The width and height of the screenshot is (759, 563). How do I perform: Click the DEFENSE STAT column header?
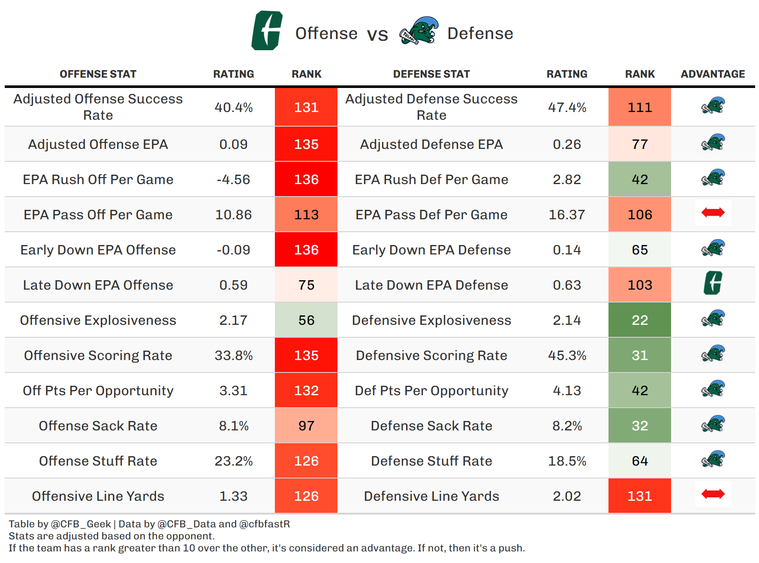coord(431,74)
